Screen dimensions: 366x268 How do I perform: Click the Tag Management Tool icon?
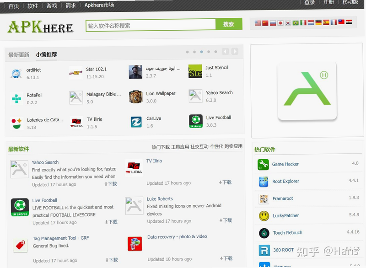click(21, 246)
